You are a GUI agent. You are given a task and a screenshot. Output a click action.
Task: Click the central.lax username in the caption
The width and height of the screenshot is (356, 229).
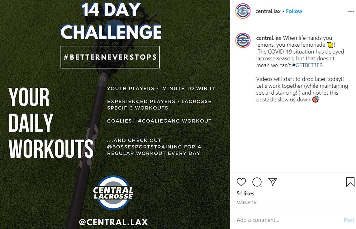[269, 38]
